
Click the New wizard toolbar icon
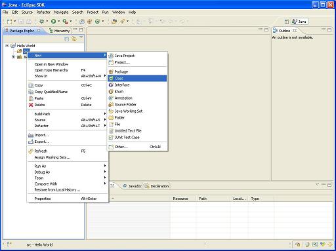pos(9,22)
